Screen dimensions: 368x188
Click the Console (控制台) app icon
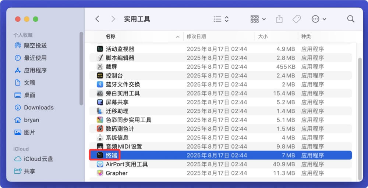point(100,76)
